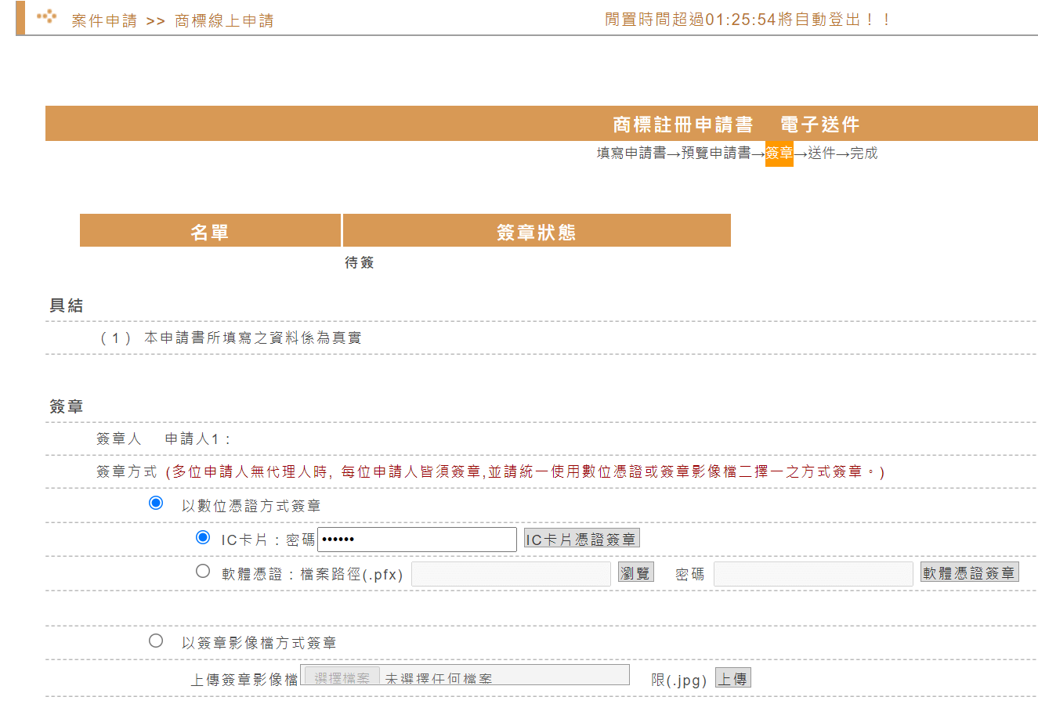This screenshot has width=1038, height=704.
Task: Click the 軟體憑證 密碼 input field
Action: [813, 573]
